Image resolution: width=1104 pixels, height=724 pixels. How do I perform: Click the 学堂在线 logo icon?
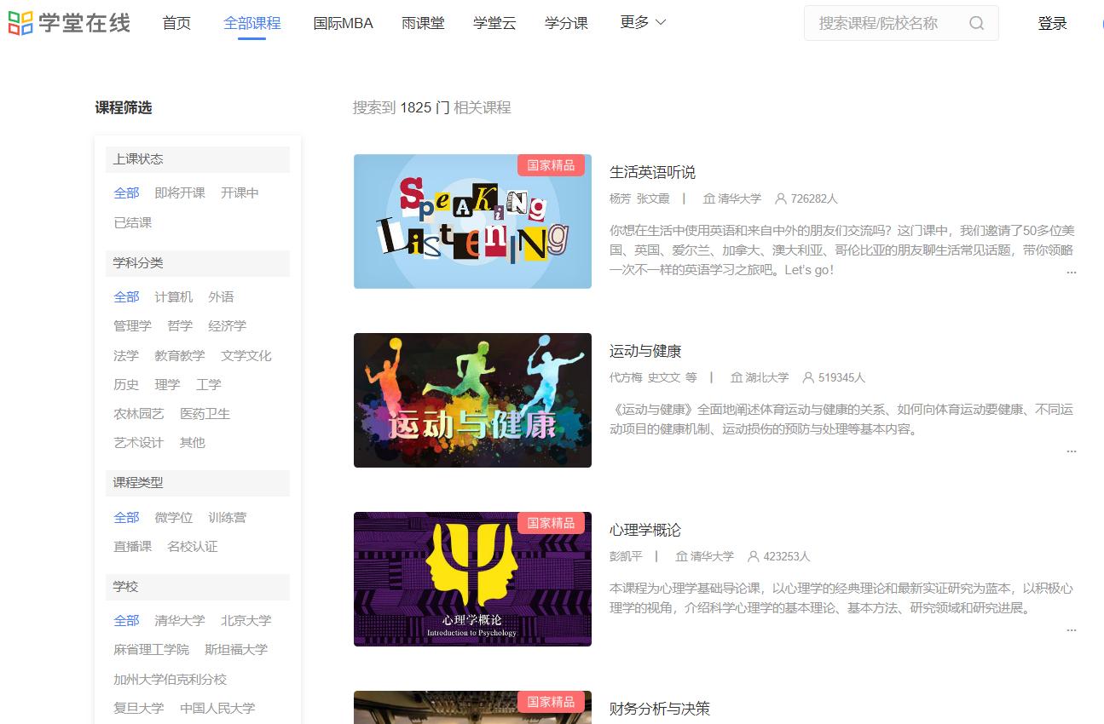(x=21, y=23)
